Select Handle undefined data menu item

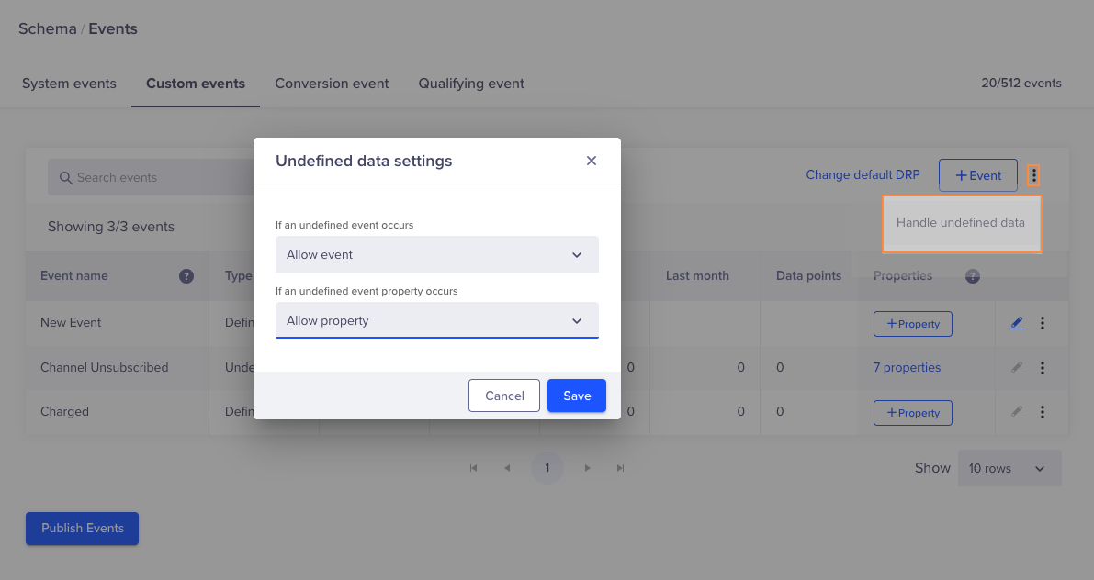click(961, 223)
